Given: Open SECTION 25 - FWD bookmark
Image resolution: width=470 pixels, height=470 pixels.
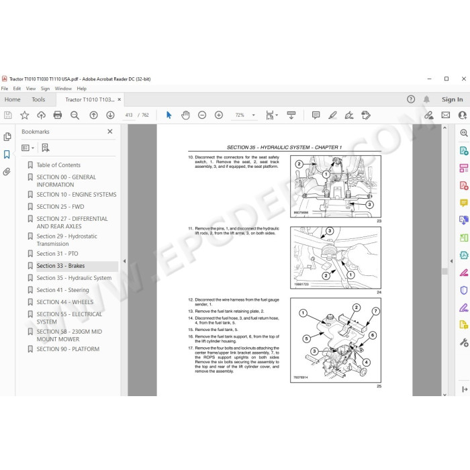Looking at the screenshot, I should point(60,207).
